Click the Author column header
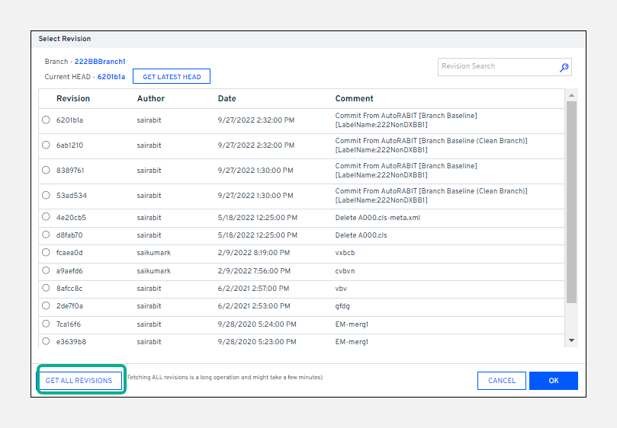 tap(150, 98)
